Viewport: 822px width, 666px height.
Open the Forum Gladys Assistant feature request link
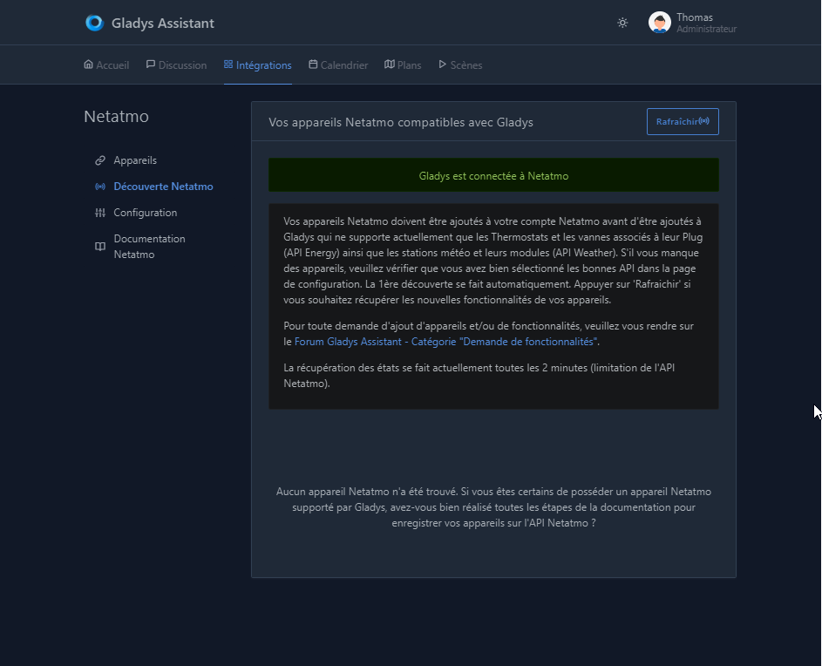click(x=445, y=342)
